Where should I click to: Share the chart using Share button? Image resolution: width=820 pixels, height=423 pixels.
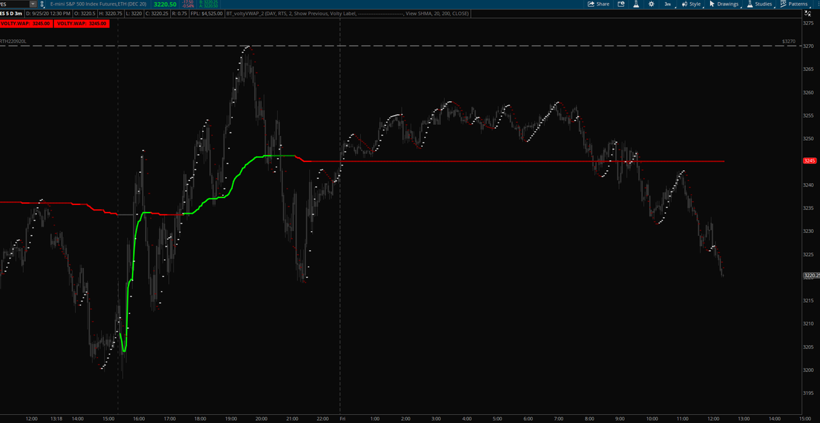(x=598, y=4)
